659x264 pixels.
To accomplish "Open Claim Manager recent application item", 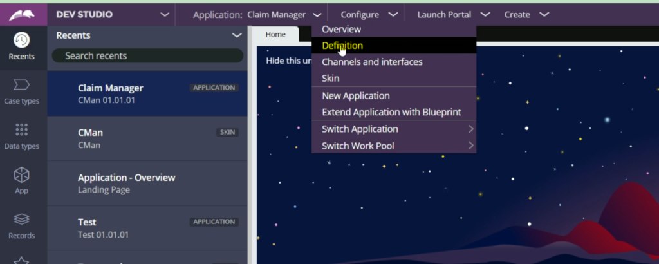I will point(147,93).
